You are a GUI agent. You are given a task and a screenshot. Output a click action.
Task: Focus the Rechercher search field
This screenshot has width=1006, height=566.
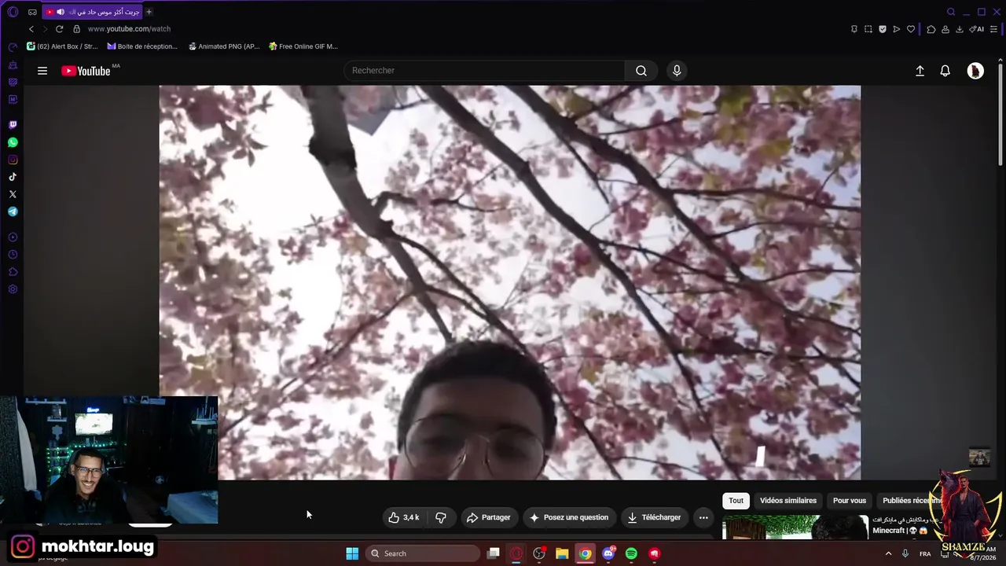pos(484,71)
